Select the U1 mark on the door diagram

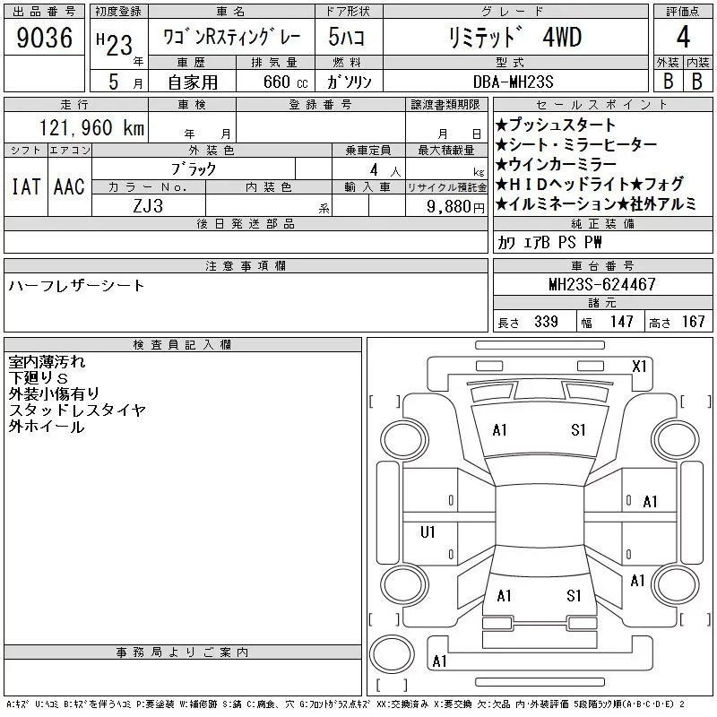(428, 531)
